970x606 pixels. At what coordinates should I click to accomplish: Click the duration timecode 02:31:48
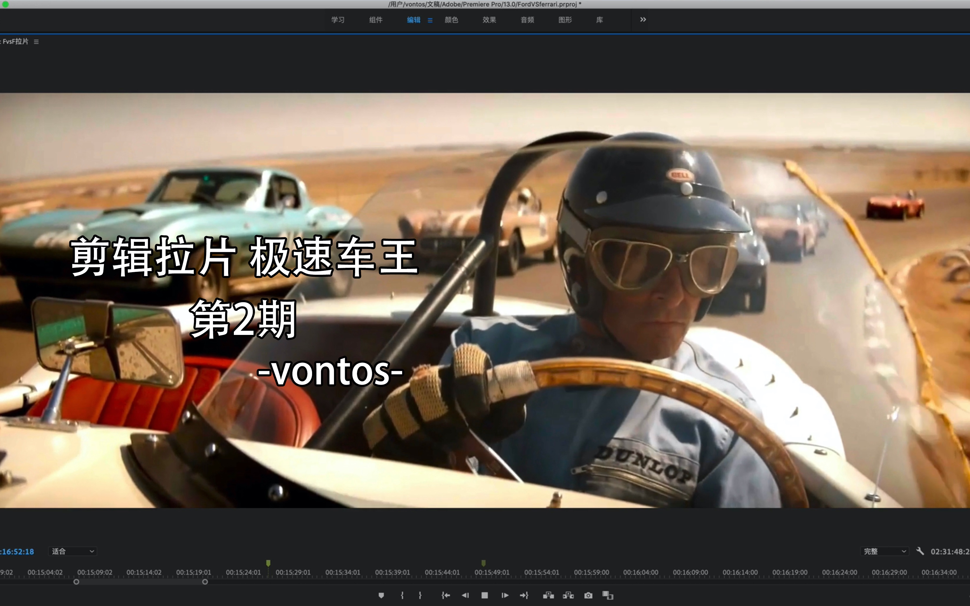point(950,552)
